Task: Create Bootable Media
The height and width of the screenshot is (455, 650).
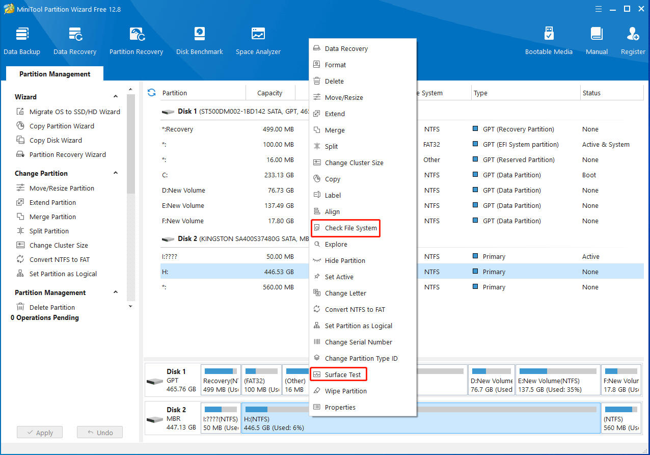Action: [549, 41]
